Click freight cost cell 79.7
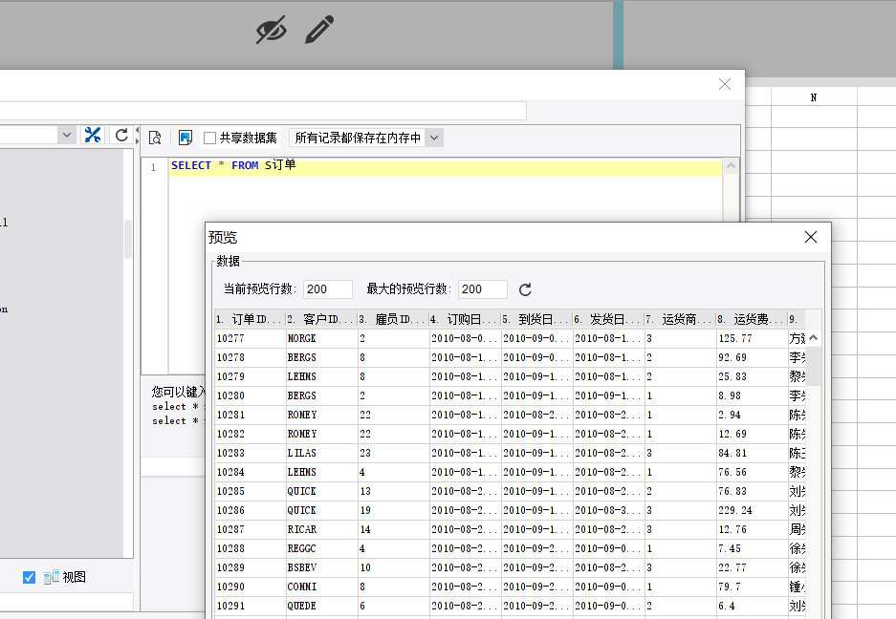896x619 pixels. pyautogui.click(x=752, y=587)
